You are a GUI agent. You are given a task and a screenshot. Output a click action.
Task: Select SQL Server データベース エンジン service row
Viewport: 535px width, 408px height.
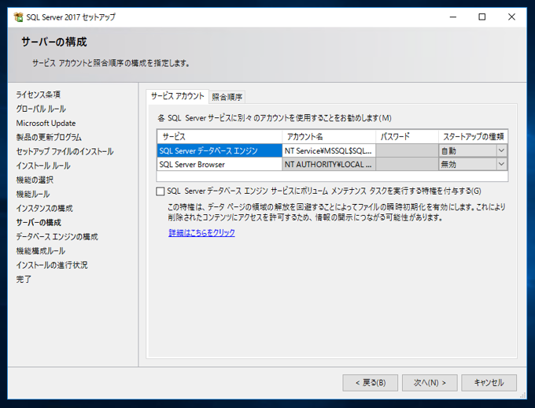click(220, 150)
